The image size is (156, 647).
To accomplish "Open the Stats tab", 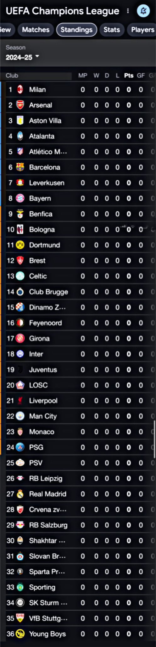I will pyautogui.click(x=112, y=30).
